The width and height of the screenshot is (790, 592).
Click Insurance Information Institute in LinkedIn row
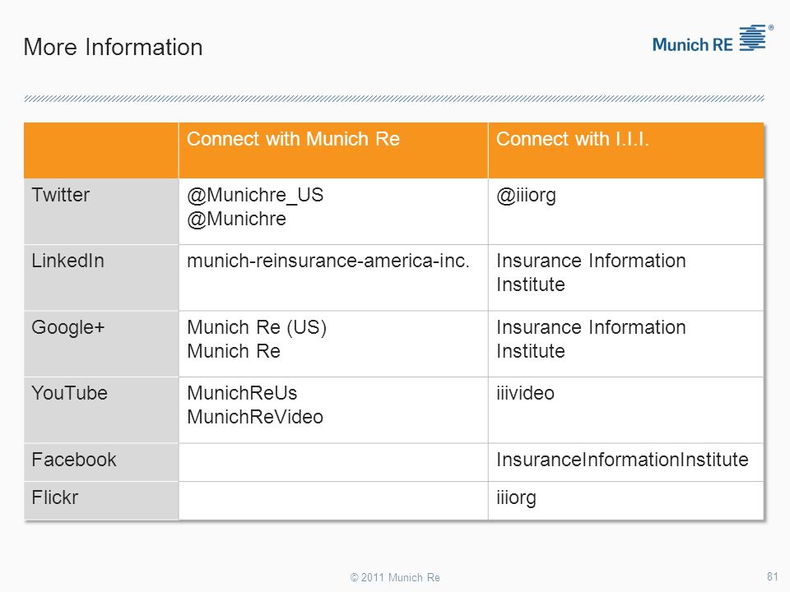pos(591,272)
